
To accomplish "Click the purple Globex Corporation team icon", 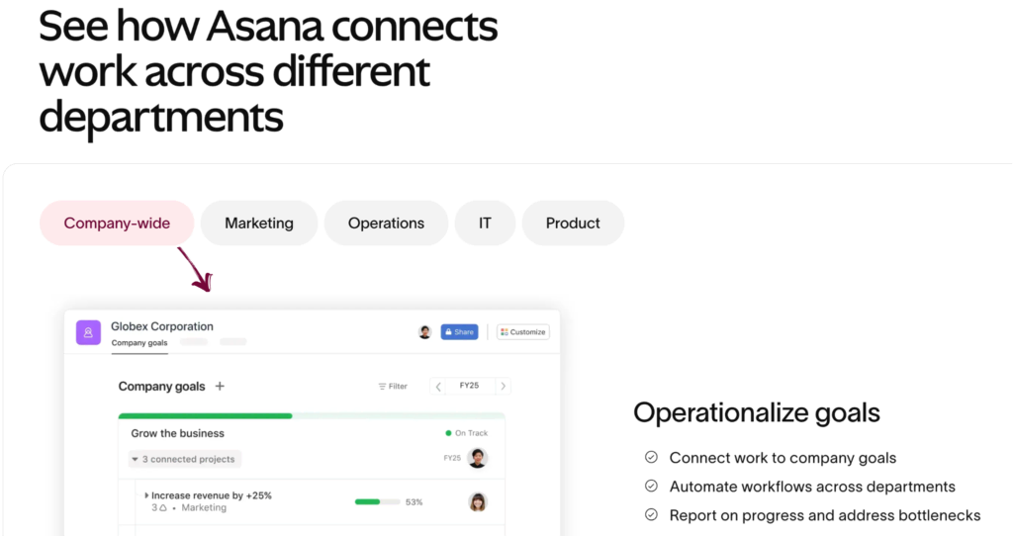I will pyautogui.click(x=88, y=332).
